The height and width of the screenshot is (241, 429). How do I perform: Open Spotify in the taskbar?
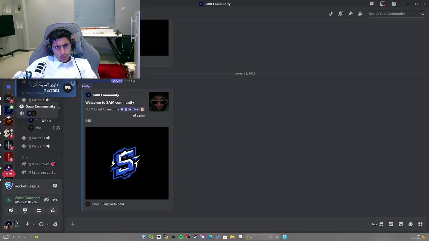[x=181, y=237]
